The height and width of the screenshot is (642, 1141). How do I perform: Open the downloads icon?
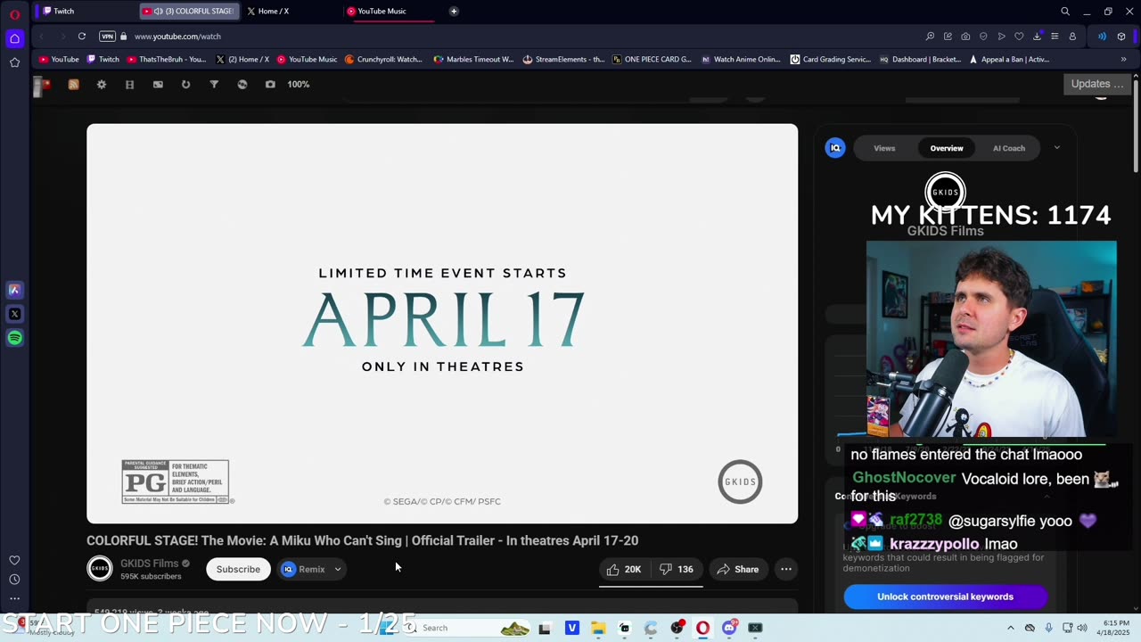click(x=1037, y=37)
